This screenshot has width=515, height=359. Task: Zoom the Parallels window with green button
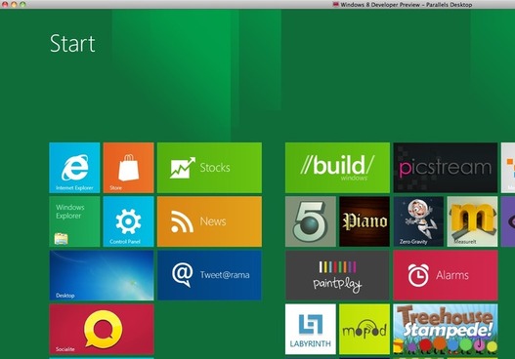22,4
